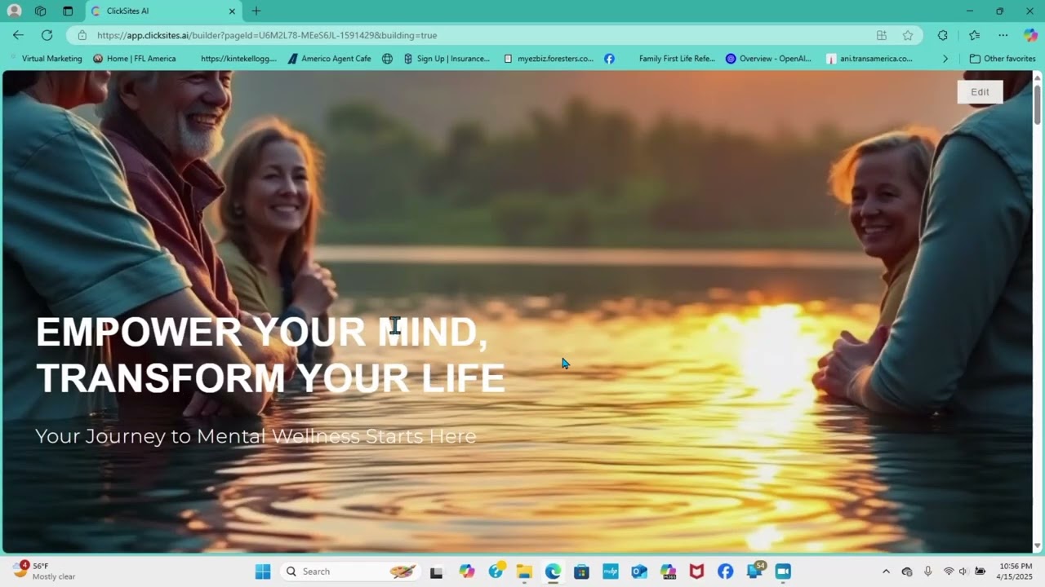Open Microsoft Store from the taskbar
The height and width of the screenshot is (587, 1045).
pos(581,572)
